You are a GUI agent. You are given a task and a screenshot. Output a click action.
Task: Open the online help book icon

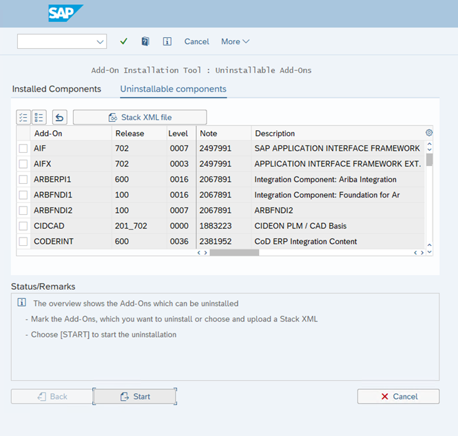click(x=145, y=41)
